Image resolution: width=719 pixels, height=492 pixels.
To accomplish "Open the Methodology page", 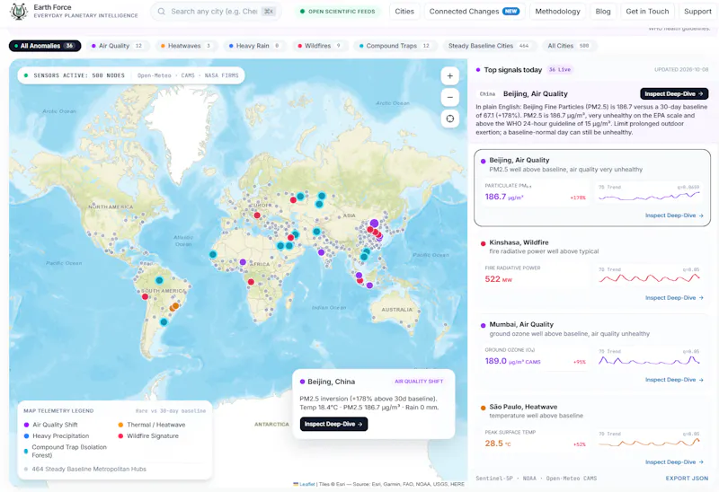I will coord(557,12).
